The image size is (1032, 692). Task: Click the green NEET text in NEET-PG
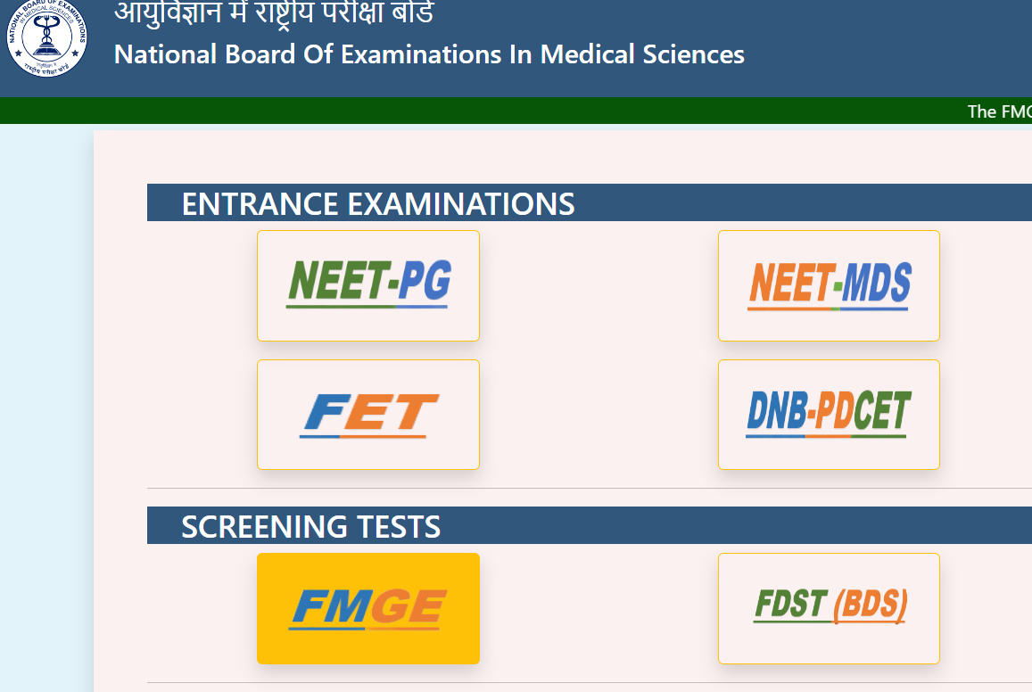pyautogui.click(x=340, y=281)
